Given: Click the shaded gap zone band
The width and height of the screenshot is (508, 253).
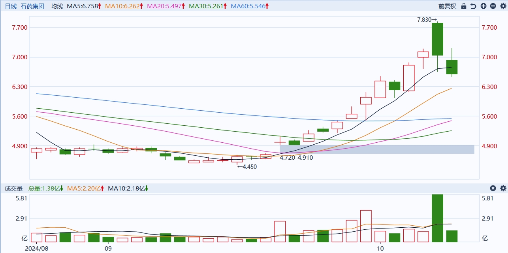Looking at the screenshot, I should (377, 149).
